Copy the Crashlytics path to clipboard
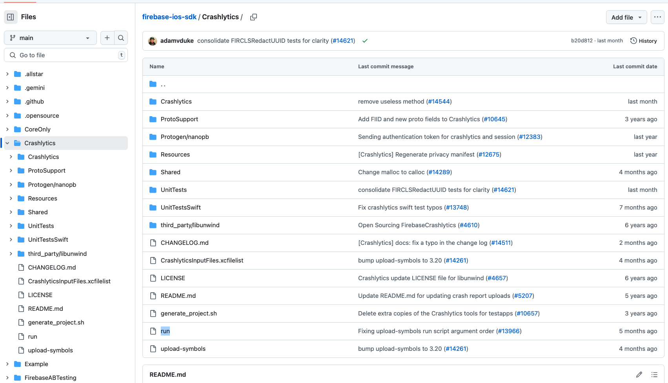Screen dimensions: 668x383 point(254,17)
